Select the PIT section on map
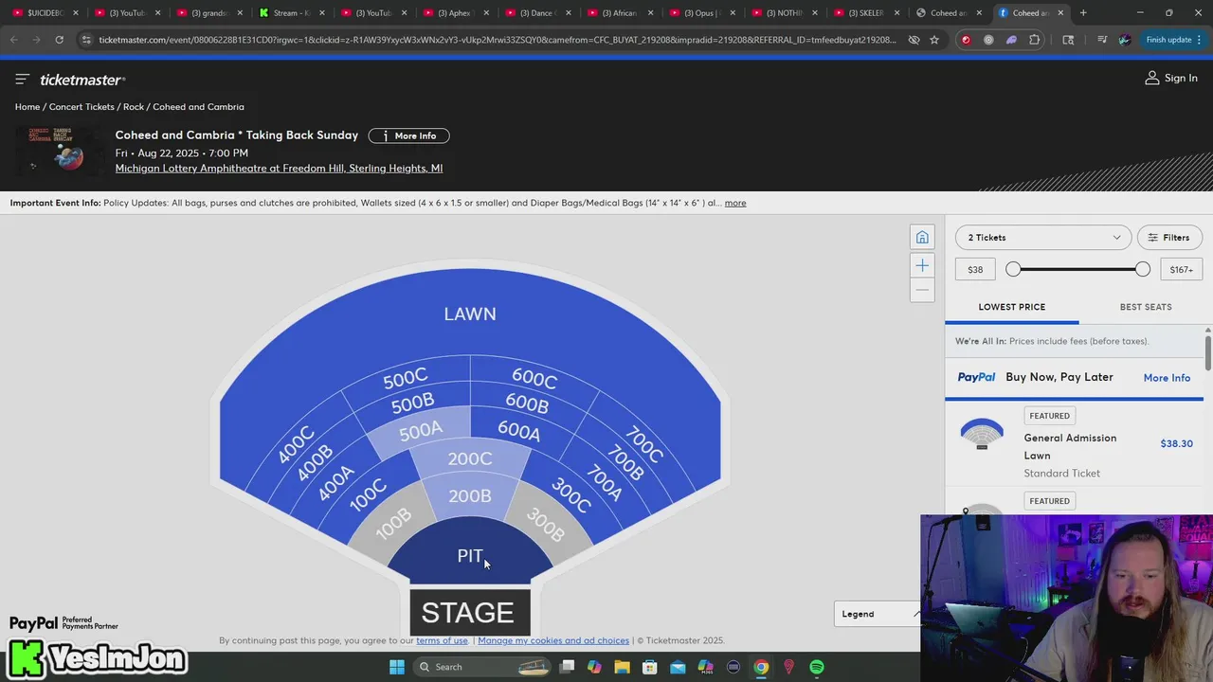This screenshot has height=682, width=1213. coord(470,556)
